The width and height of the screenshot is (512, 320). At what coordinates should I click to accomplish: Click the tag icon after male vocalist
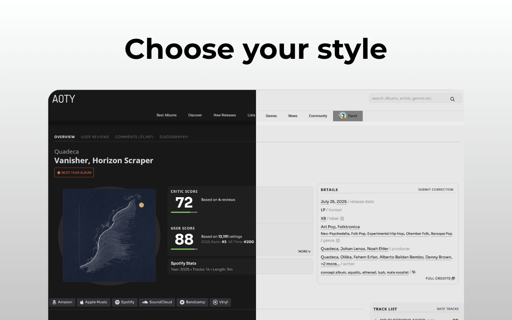point(414,272)
